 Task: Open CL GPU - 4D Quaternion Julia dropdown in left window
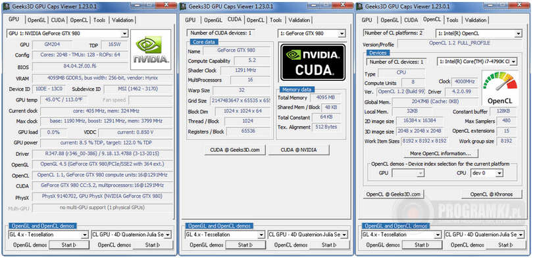point(131,235)
